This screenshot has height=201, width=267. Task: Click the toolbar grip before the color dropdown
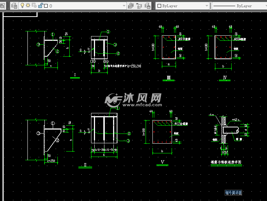tap(154, 6)
